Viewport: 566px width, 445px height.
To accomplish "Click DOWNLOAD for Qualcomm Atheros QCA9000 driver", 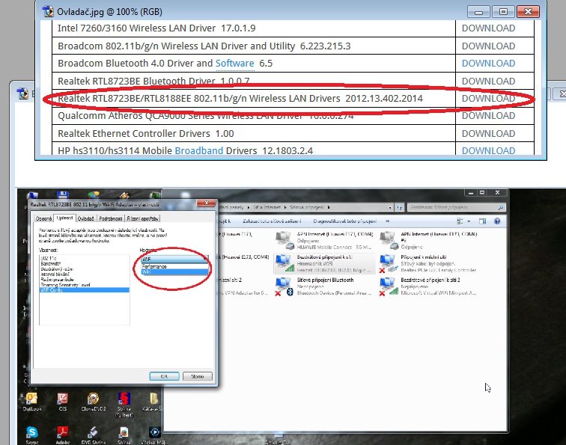I will tap(488, 115).
